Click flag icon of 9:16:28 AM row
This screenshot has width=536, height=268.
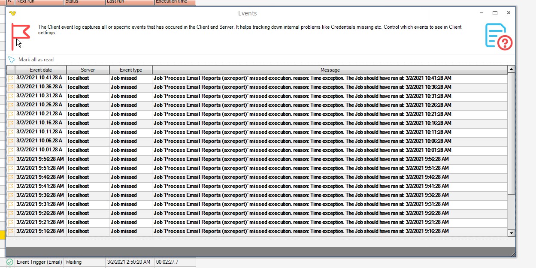[x=11, y=232]
